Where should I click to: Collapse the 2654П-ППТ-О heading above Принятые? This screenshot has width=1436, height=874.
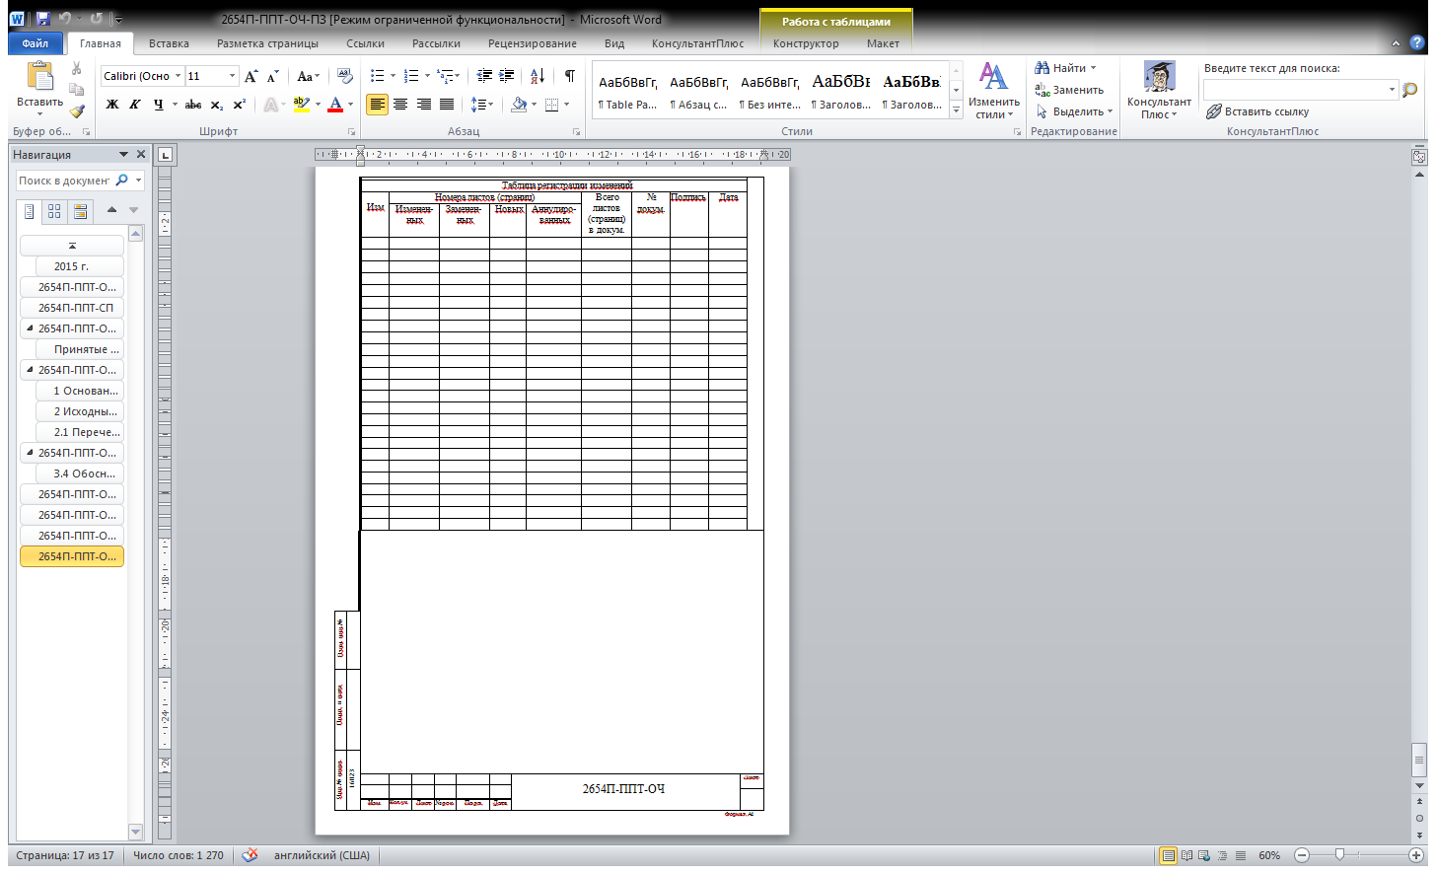pyautogui.click(x=30, y=328)
